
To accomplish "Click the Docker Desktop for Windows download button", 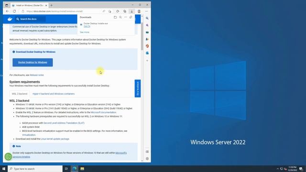I will [x=33, y=63].
